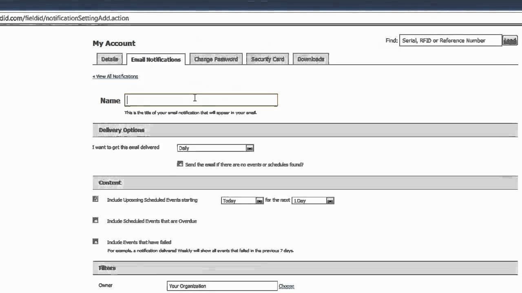Open the Details tab
Screen dimensions: 522x293
[110, 59]
